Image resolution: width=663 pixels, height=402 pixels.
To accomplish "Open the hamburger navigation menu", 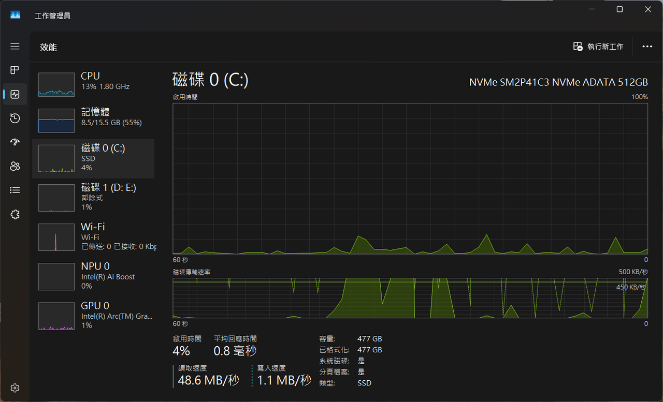I will pos(15,47).
